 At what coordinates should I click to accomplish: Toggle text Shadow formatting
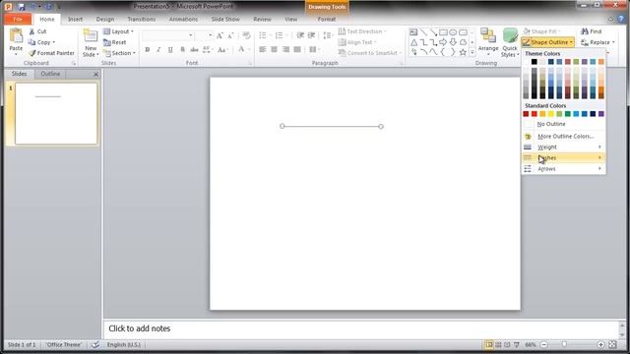(182, 50)
